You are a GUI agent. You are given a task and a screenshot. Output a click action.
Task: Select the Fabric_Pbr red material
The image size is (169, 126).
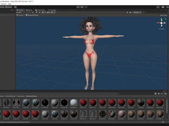102,103
